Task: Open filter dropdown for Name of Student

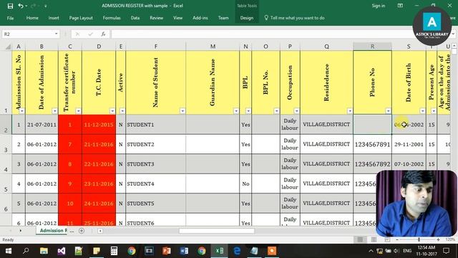Action: coord(182,111)
